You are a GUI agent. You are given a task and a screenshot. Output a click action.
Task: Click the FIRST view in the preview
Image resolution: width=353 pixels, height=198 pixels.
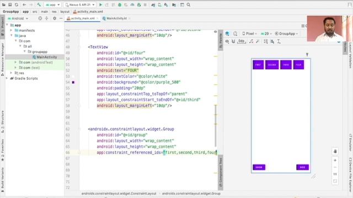(x=258, y=65)
